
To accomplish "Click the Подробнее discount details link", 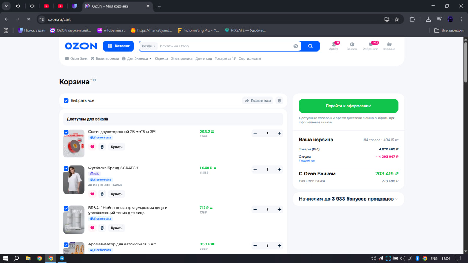I will tap(306, 161).
